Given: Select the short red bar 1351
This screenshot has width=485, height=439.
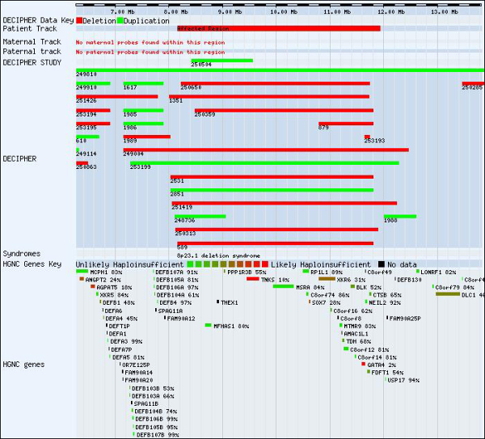Looking at the screenshot, I should (175, 96).
